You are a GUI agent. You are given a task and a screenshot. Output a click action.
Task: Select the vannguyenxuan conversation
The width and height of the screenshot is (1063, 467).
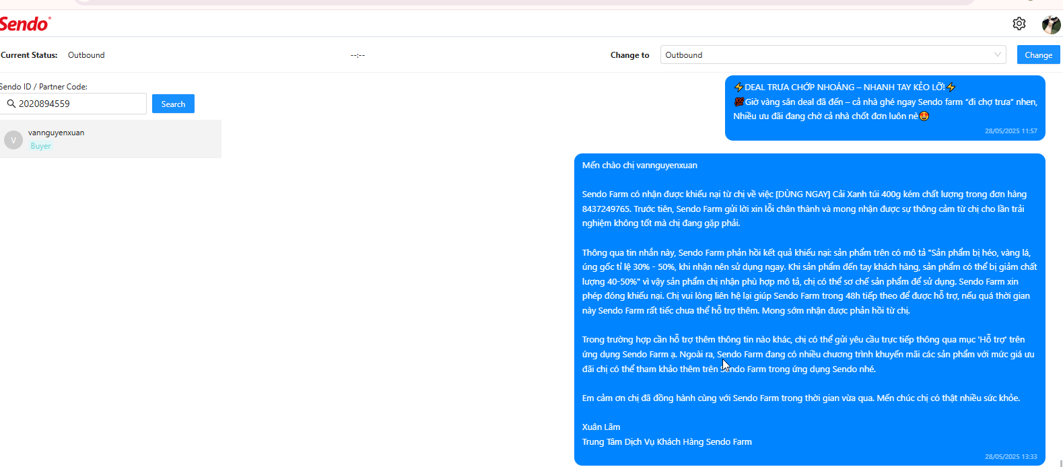110,139
